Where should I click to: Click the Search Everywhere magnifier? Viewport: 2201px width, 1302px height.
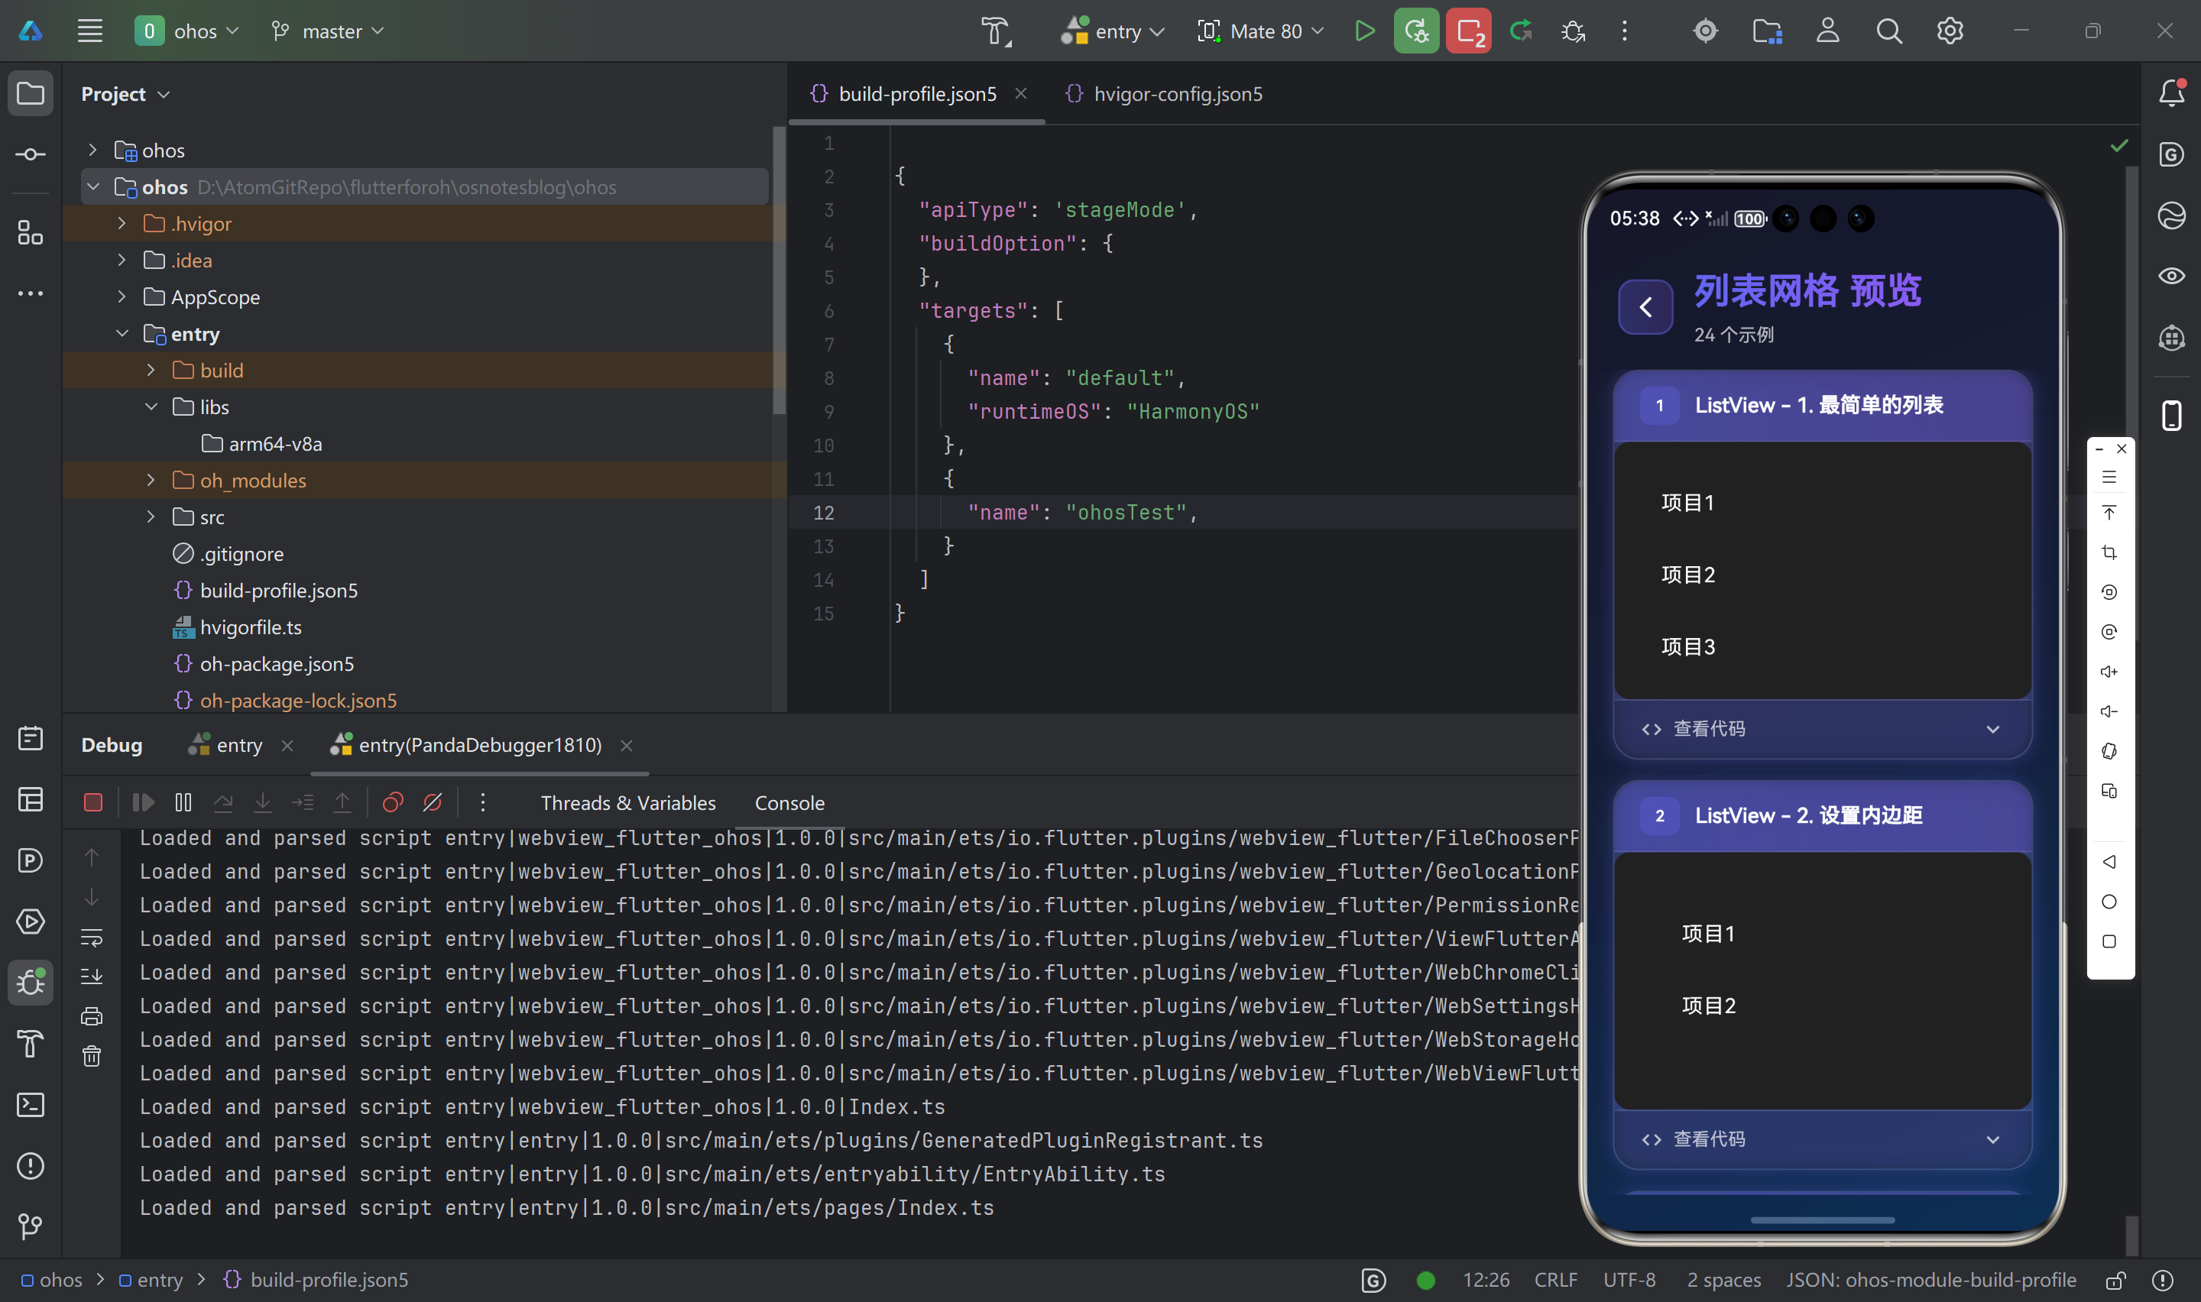(1888, 31)
